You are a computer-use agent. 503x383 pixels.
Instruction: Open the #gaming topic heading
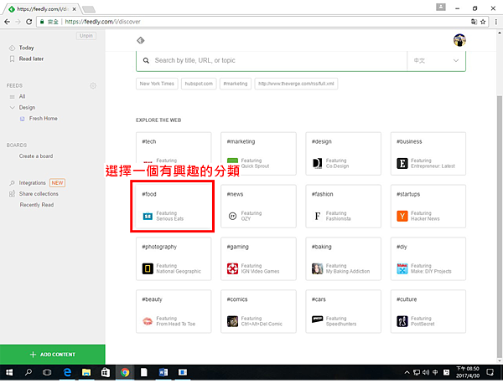tap(238, 247)
